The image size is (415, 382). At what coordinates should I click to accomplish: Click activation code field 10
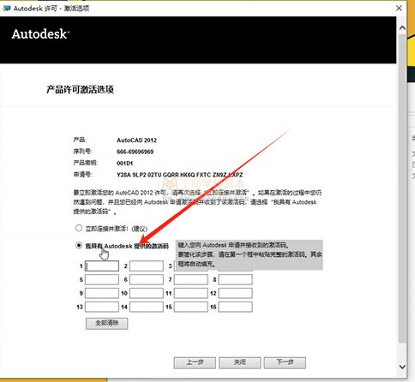[x=147, y=293]
